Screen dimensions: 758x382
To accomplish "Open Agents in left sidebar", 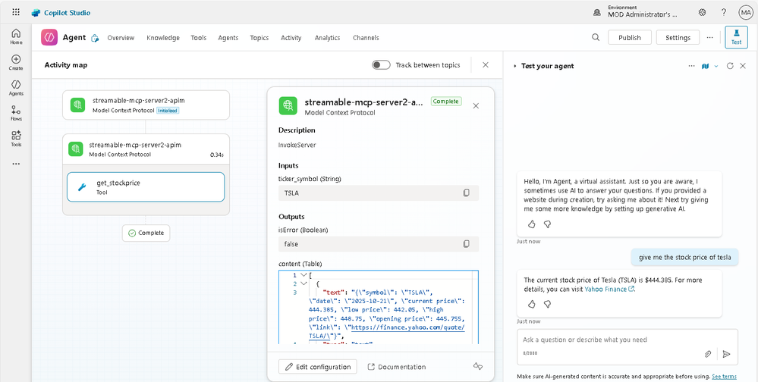I will (16, 88).
